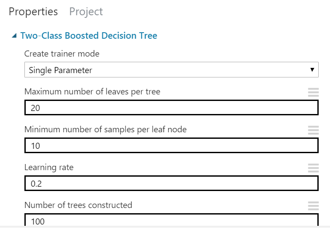Click the Two-Class Boosted Decision Tree heading
Image resolution: width=330 pixels, height=228 pixels.
pos(88,36)
